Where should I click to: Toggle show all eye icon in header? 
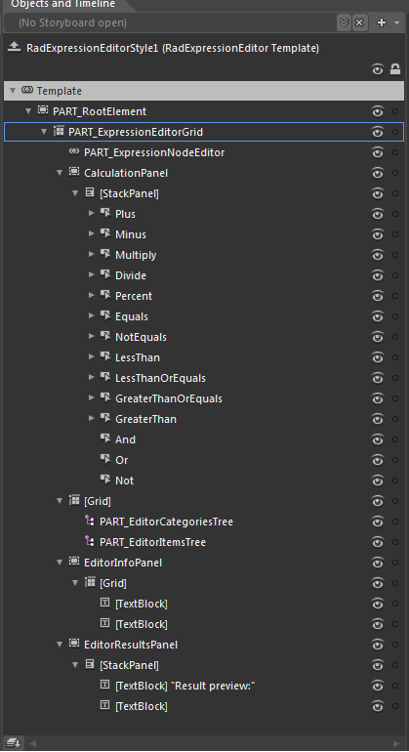pos(378,70)
